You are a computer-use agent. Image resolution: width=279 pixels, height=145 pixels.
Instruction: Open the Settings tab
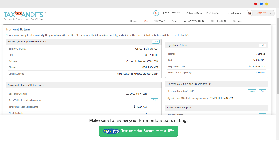point(238,21)
